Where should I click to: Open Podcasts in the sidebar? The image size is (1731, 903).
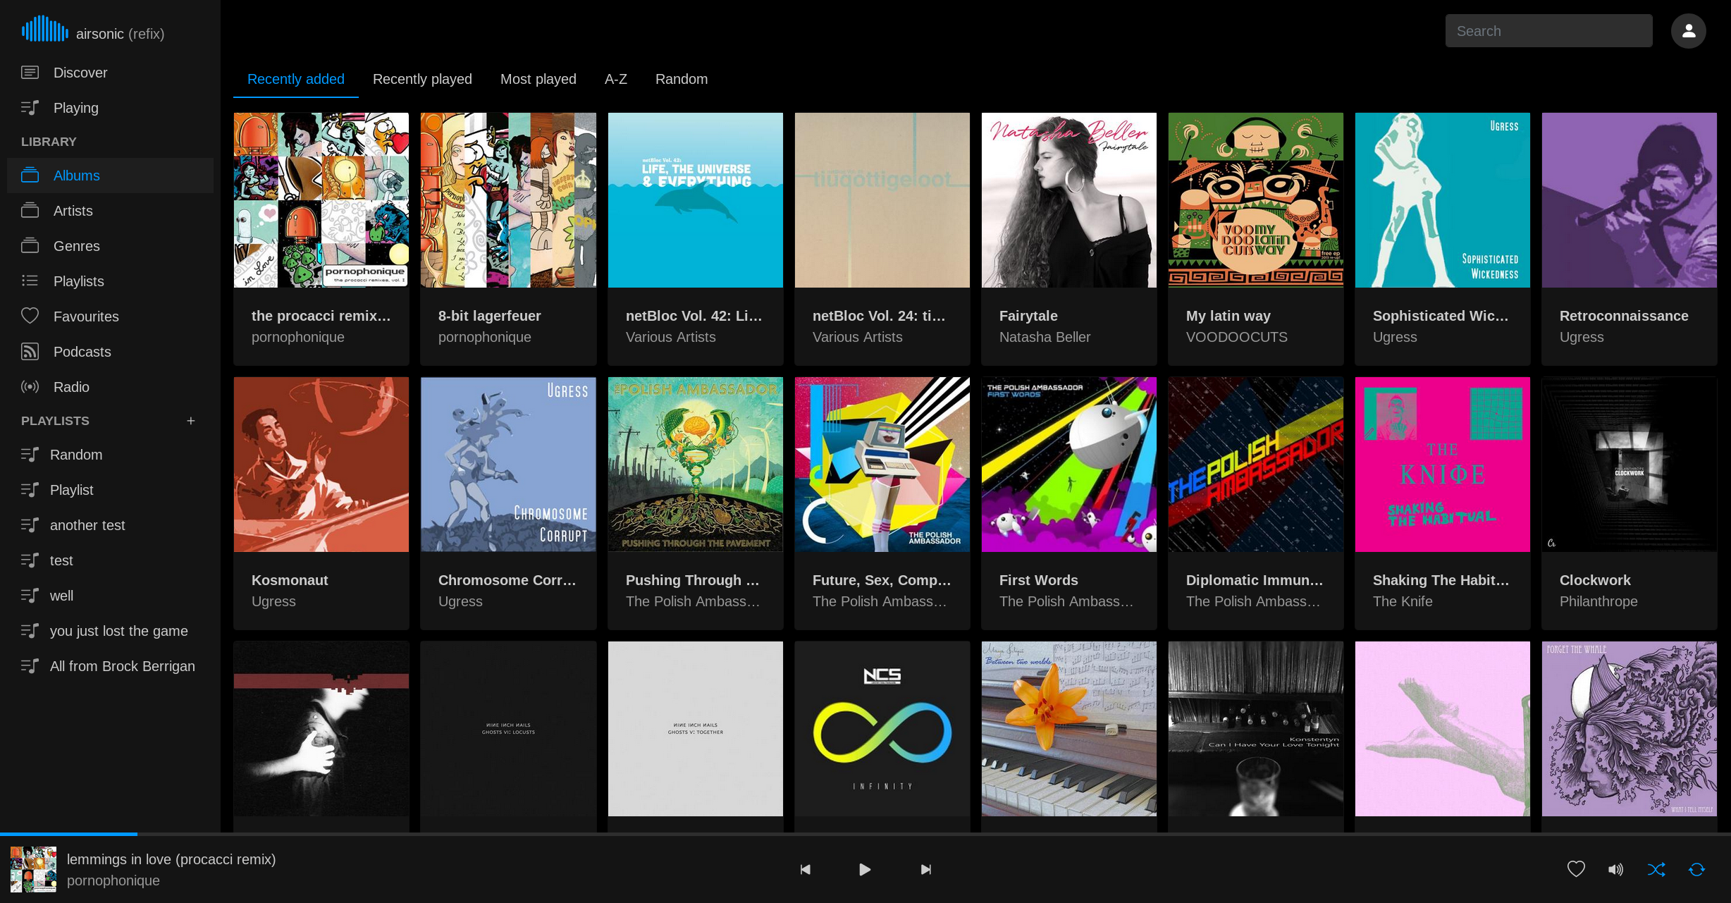pos(82,352)
